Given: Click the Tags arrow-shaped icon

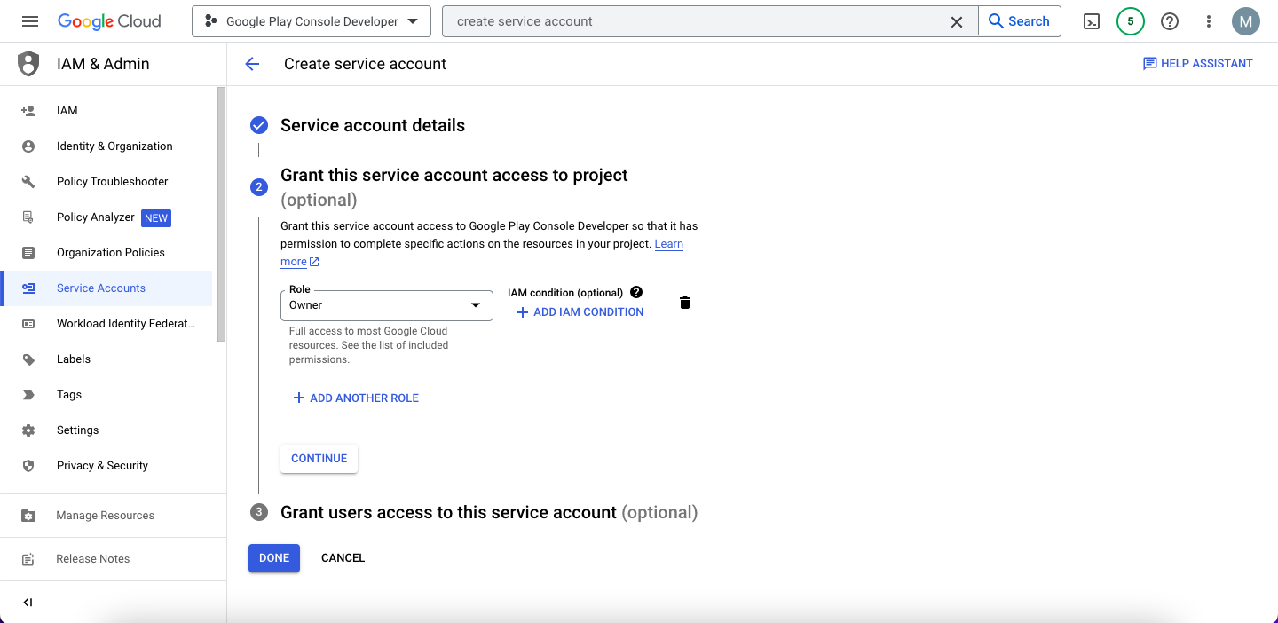Looking at the screenshot, I should (x=28, y=395).
